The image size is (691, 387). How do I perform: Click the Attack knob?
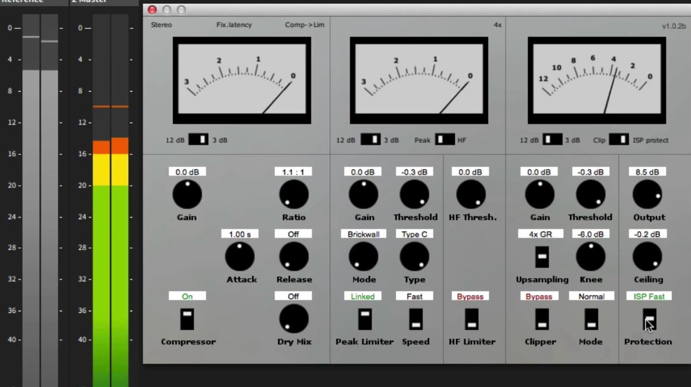240,256
